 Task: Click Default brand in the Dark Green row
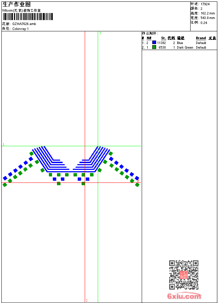click(x=201, y=48)
